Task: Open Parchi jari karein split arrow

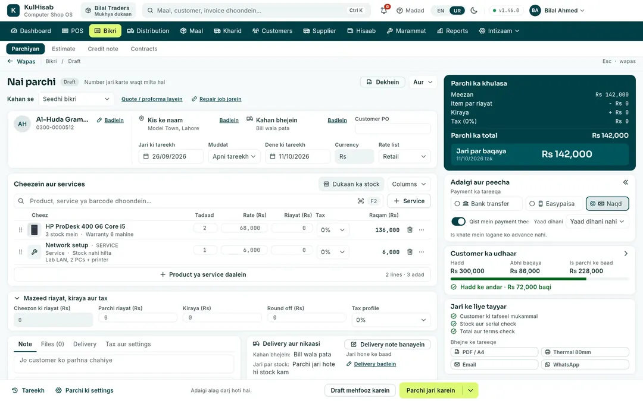Action: click(x=470, y=390)
